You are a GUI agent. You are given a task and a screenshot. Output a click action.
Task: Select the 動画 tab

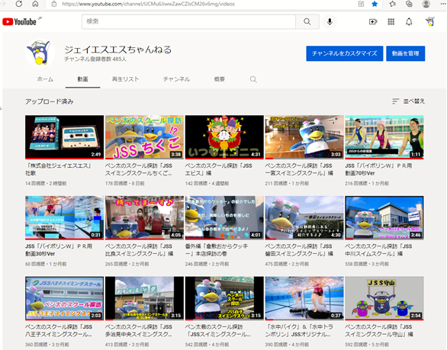pyautogui.click(x=82, y=79)
